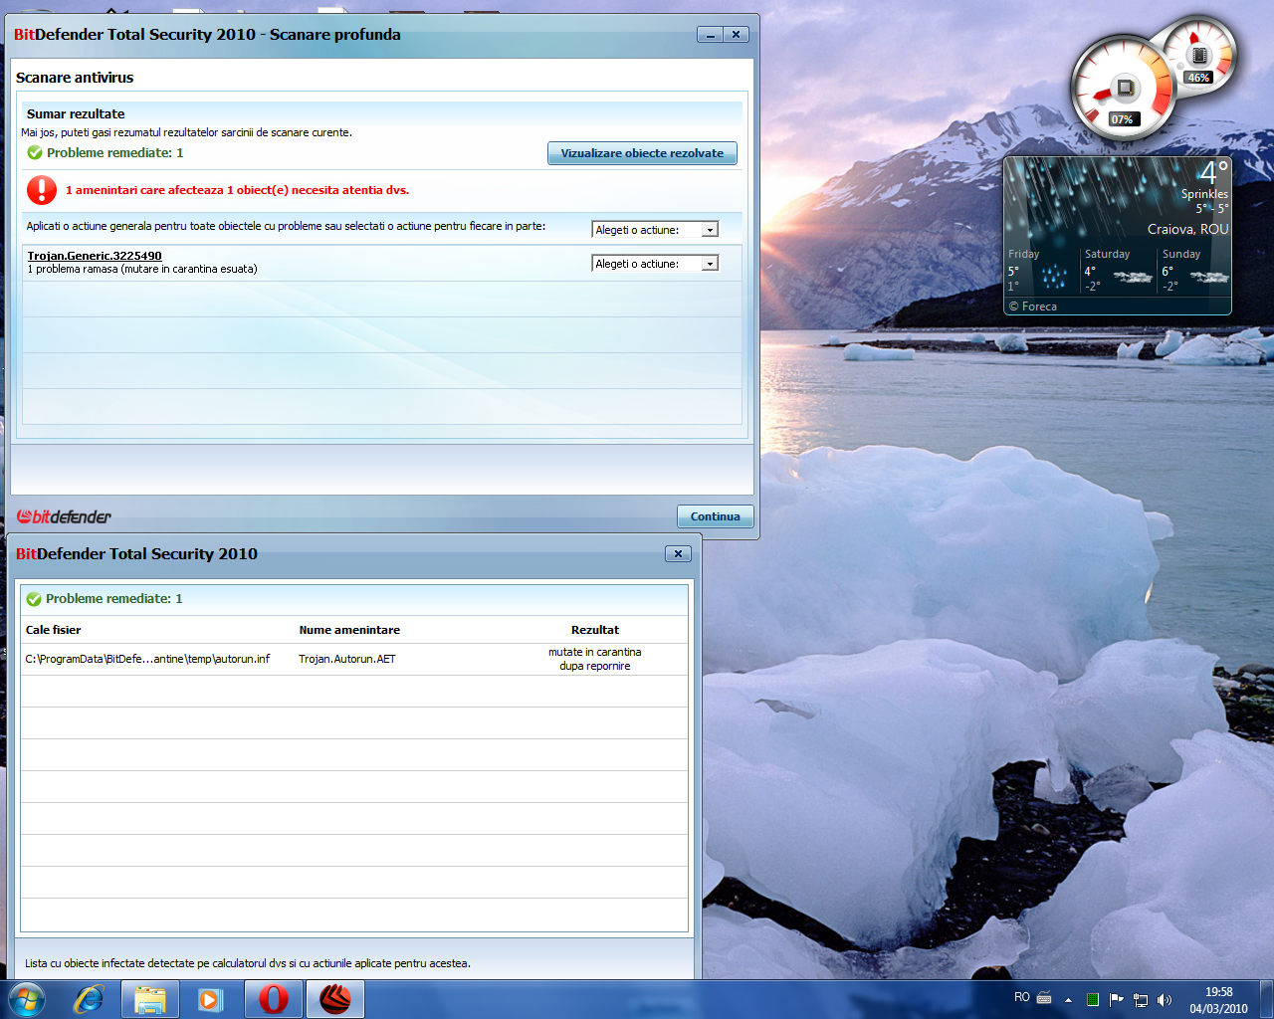The width and height of the screenshot is (1274, 1019).
Task: Open the general Alegeti o actiune dropdown
Action: (x=655, y=230)
